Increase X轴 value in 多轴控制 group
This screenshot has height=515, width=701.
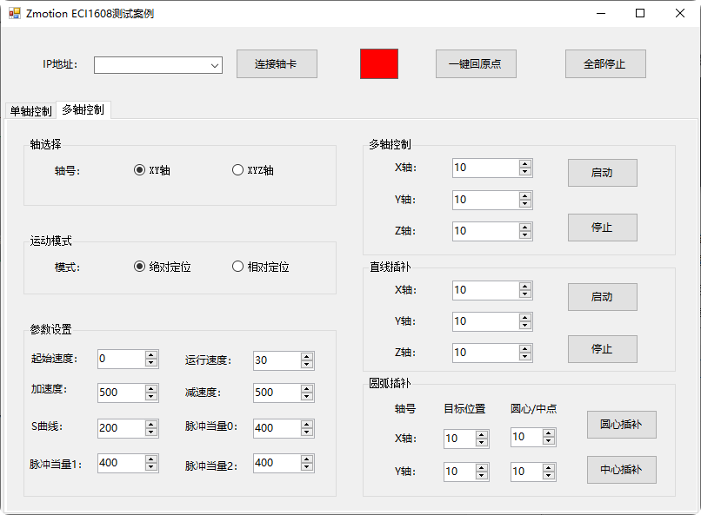tap(525, 164)
